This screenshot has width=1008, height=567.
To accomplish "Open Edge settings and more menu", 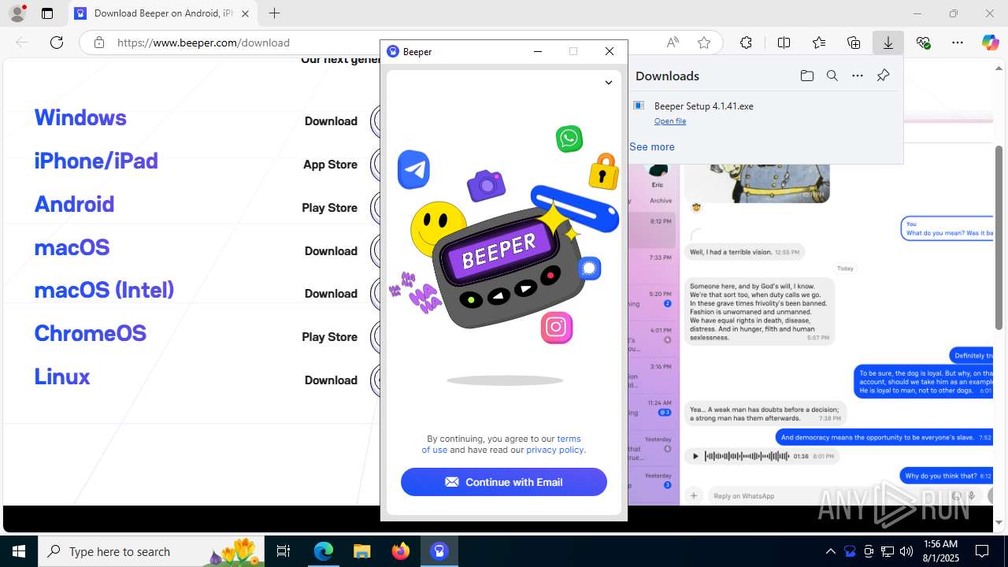I will point(958,43).
